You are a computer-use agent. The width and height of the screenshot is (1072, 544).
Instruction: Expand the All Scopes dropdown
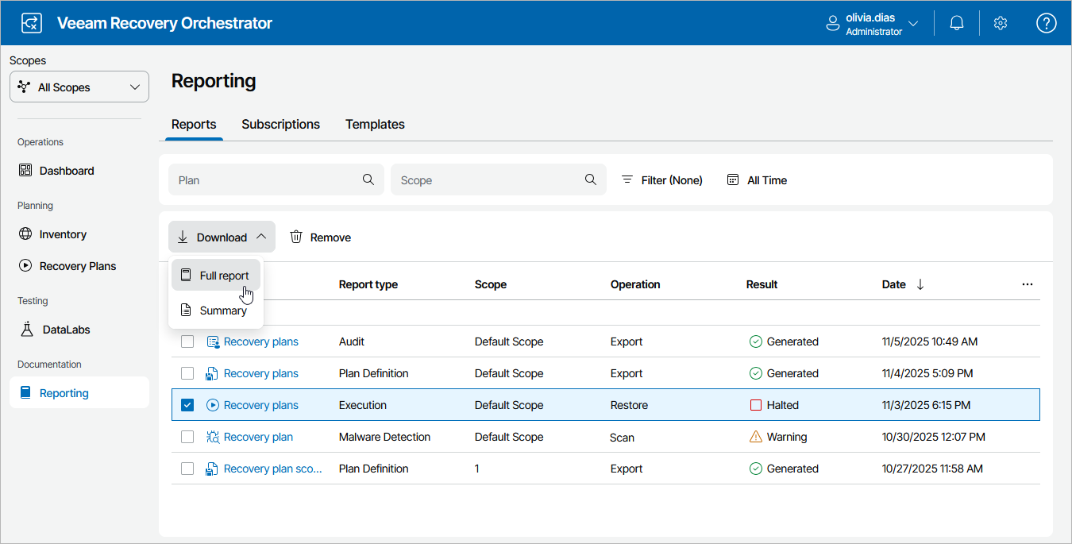tap(79, 87)
